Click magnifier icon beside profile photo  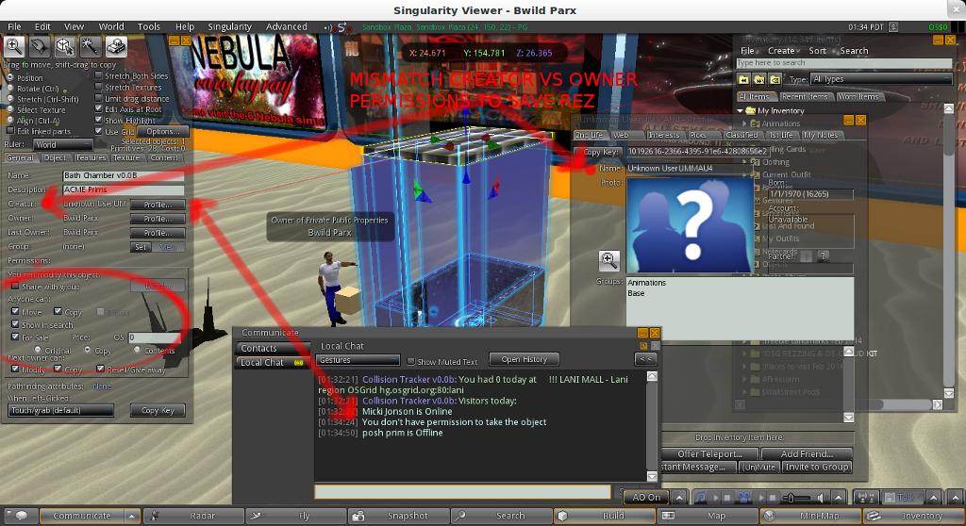608,260
